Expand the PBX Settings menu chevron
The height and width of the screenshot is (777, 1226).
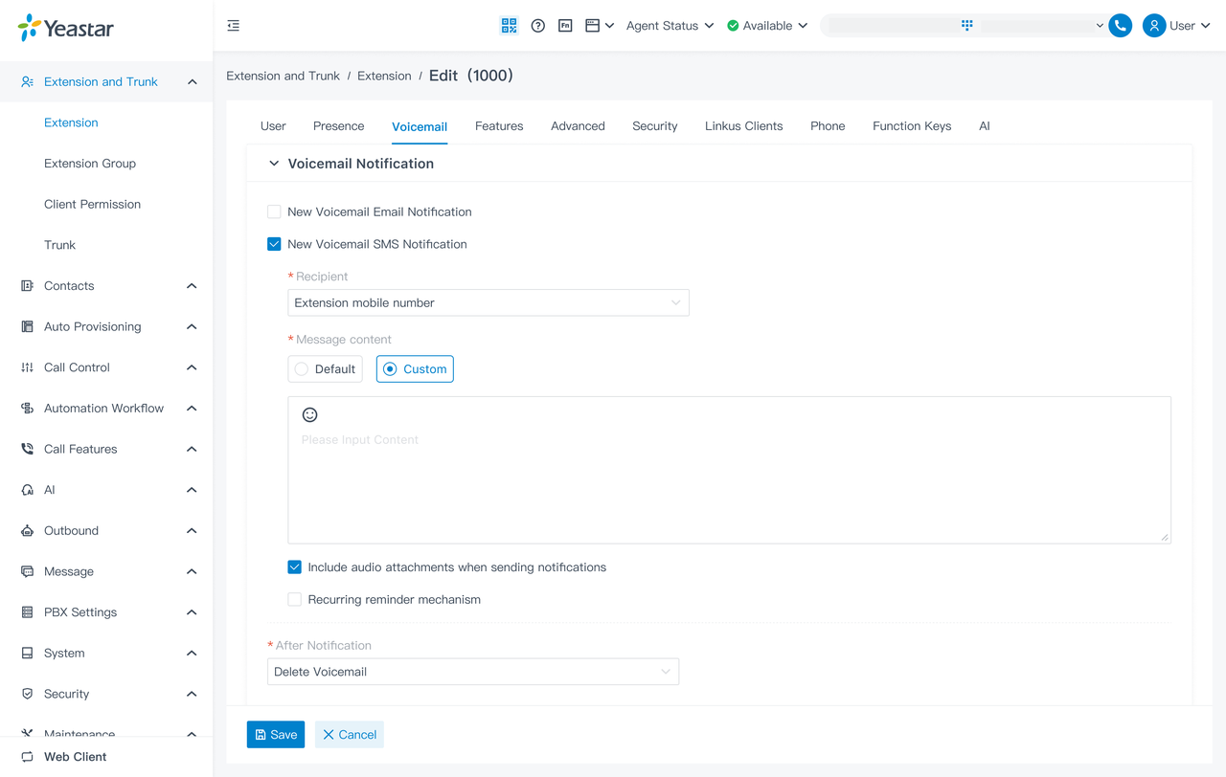(192, 612)
